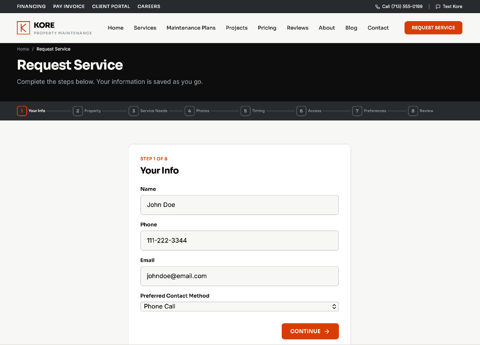Click the KORE Property Maintenance wordmark
The image size is (480, 345).
(63, 28)
